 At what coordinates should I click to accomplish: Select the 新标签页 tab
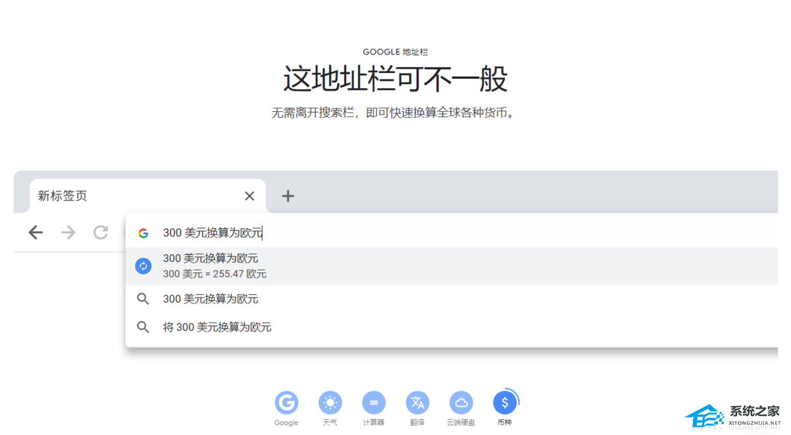(148, 195)
